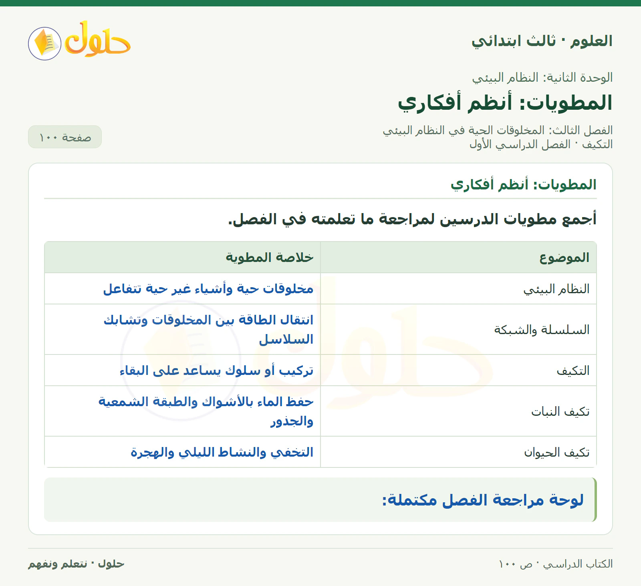641x586 pixels.
Task: Select the cell تكيف الحيوان
Action: point(459,452)
